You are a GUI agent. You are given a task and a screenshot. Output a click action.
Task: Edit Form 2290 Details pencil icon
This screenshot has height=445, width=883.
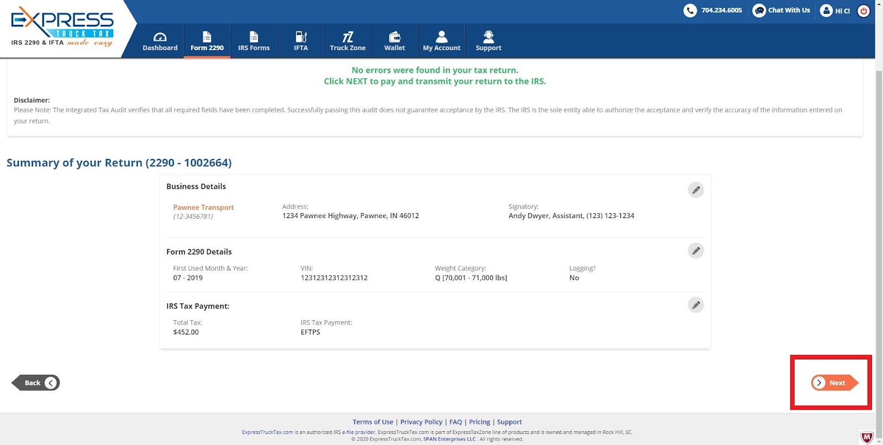click(x=696, y=251)
